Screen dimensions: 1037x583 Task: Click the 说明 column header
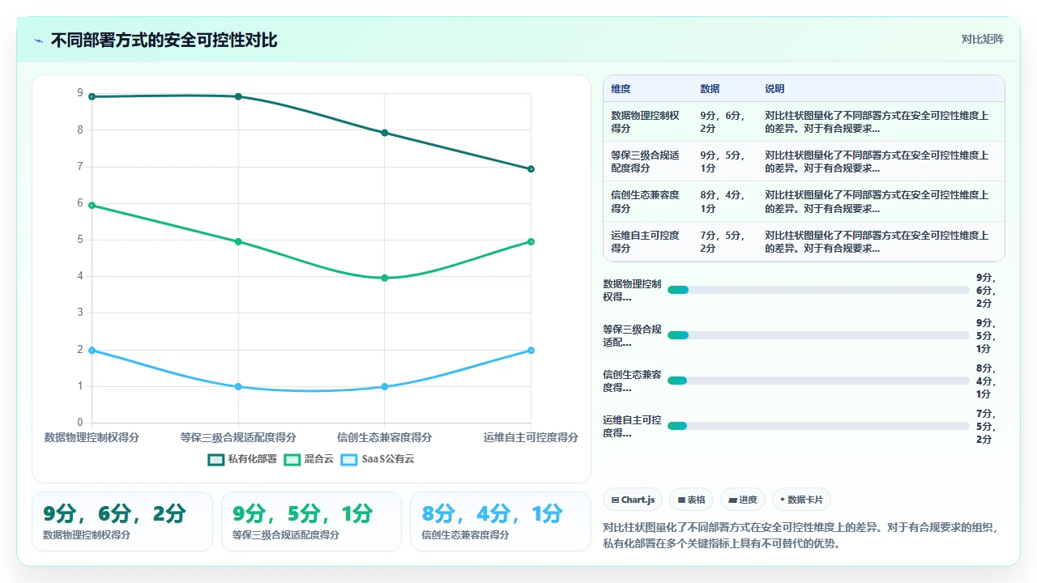pos(775,89)
